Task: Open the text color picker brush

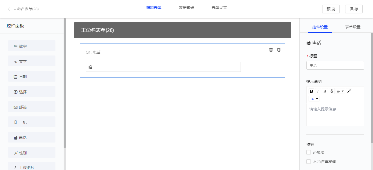Action: click(x=349, y=91)
